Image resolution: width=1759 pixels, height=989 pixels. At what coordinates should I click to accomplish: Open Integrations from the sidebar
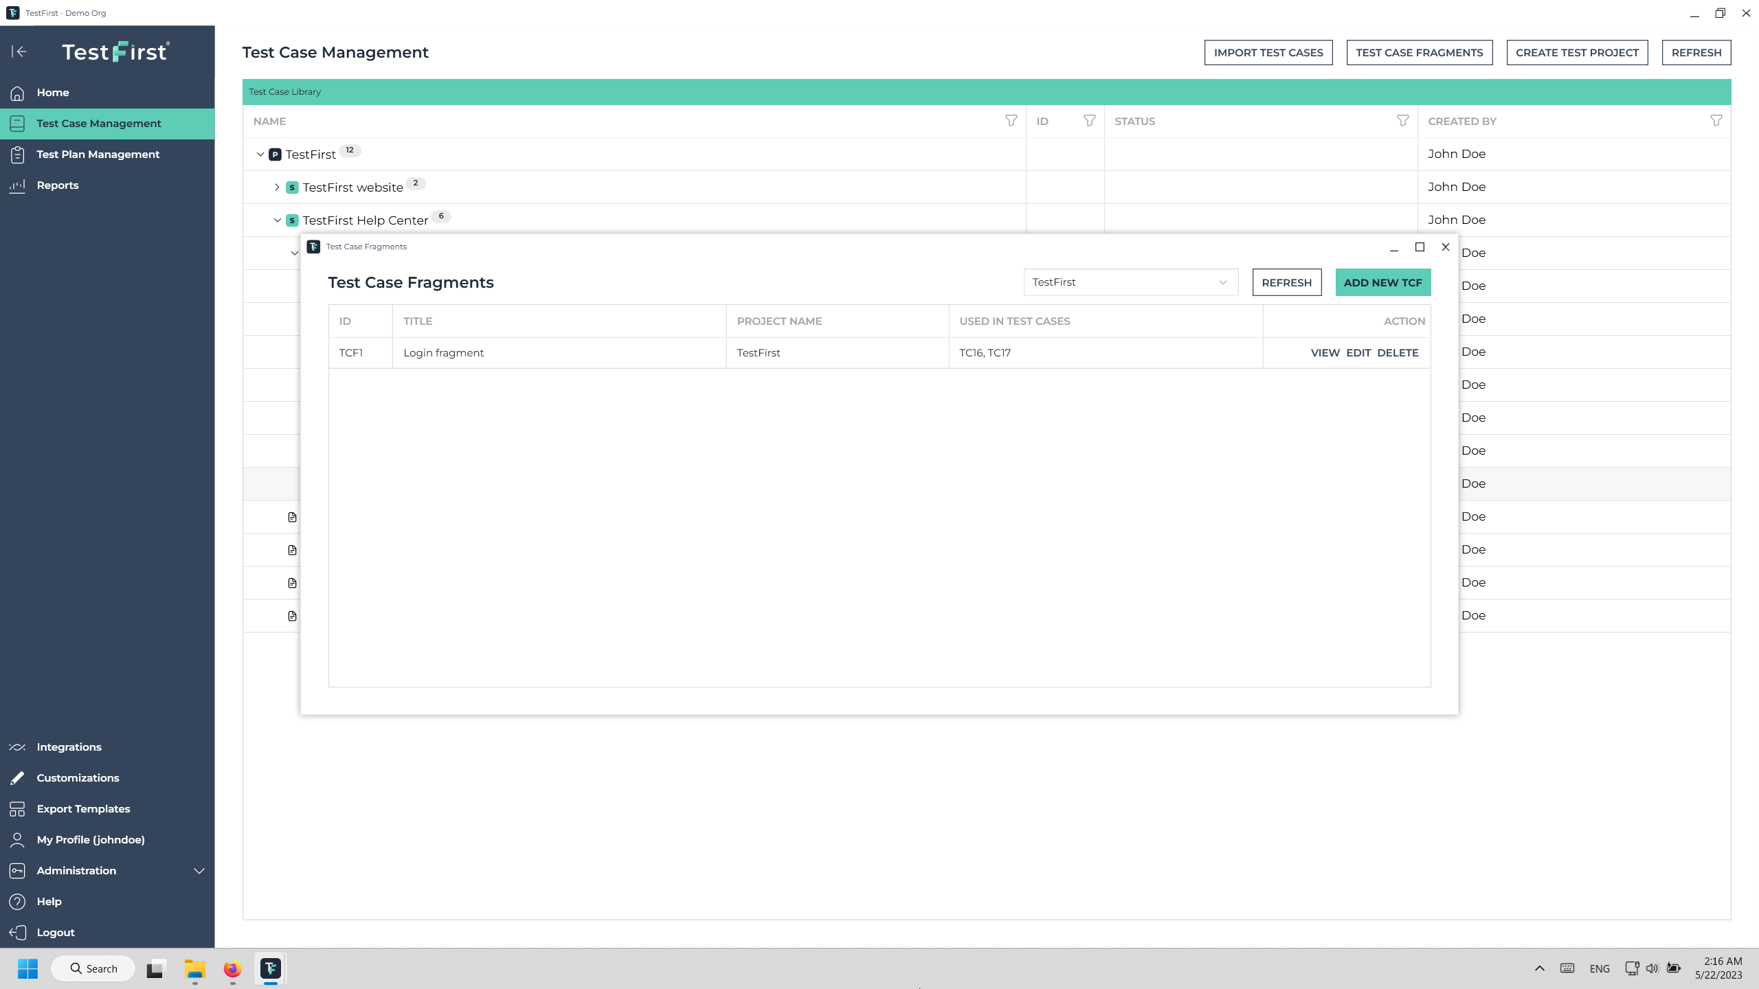[x=69, y=747]
